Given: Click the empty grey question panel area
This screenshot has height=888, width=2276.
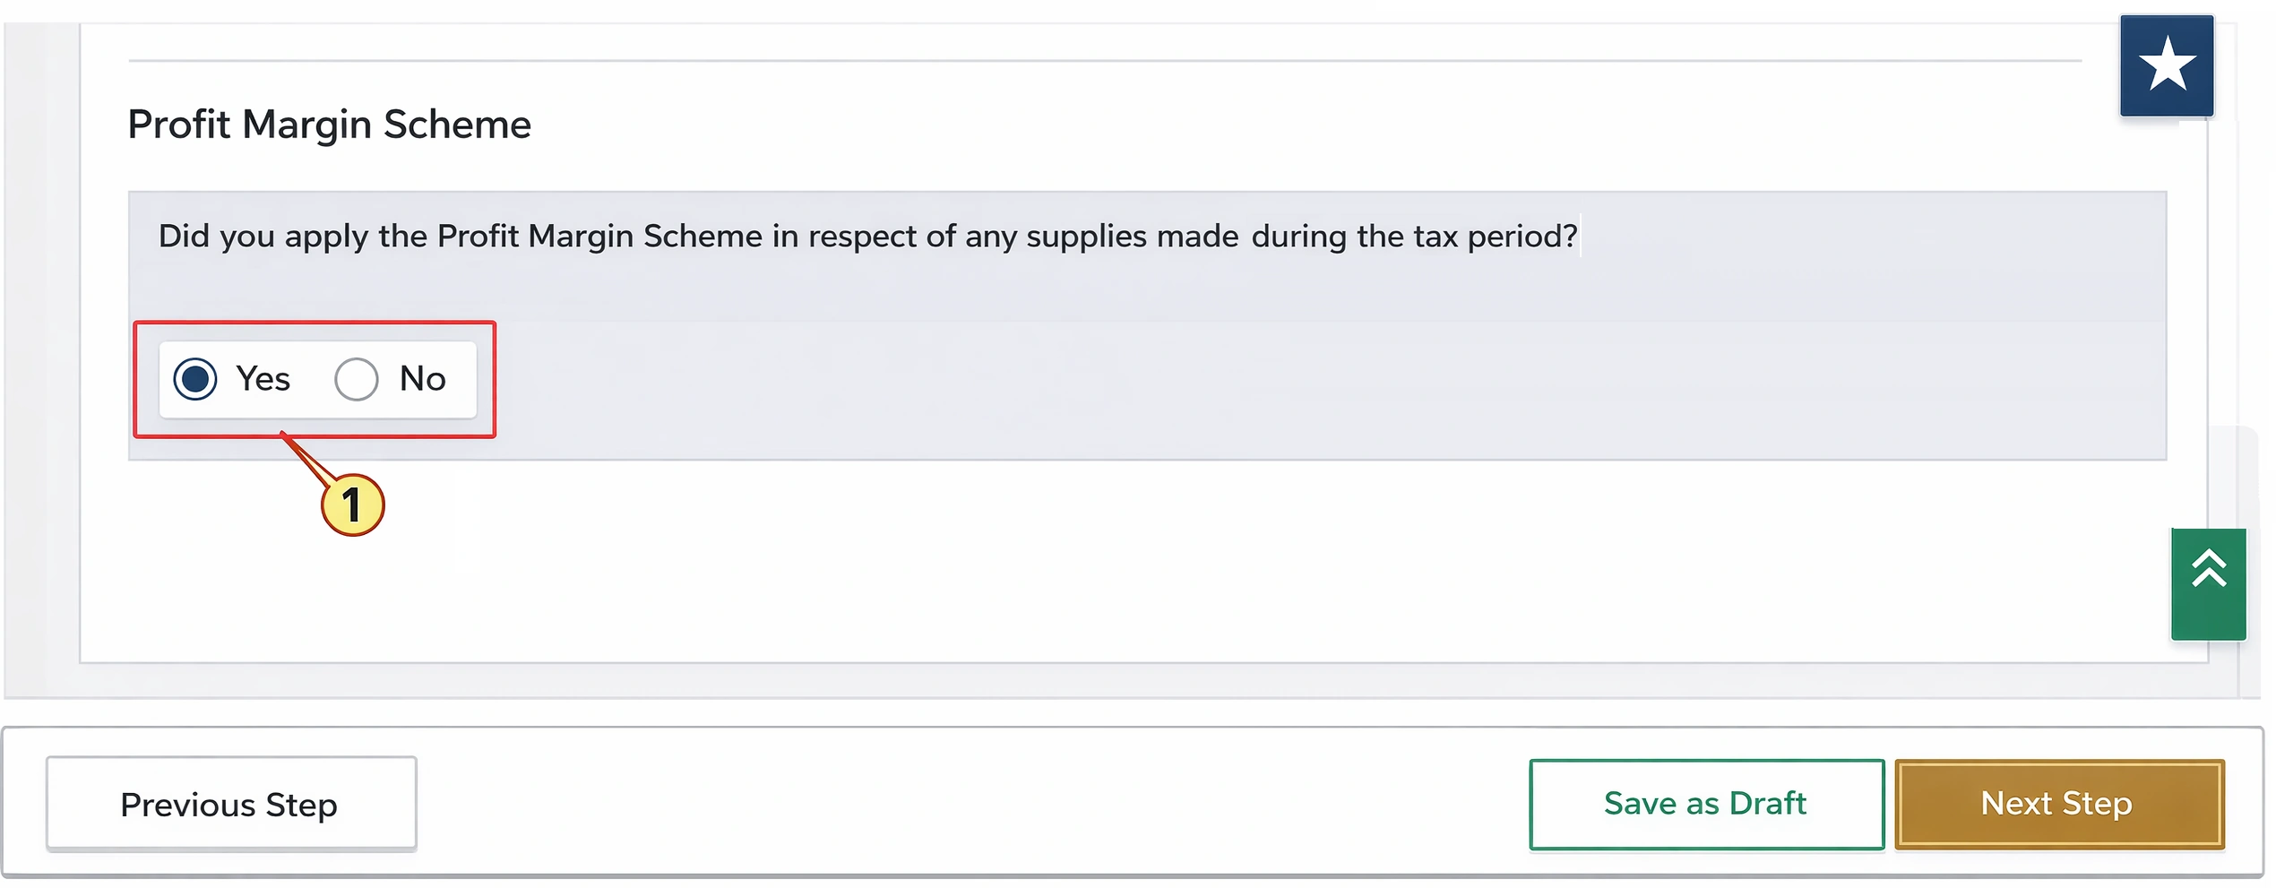Looking at the screenshot, I should click(1254, 385).
